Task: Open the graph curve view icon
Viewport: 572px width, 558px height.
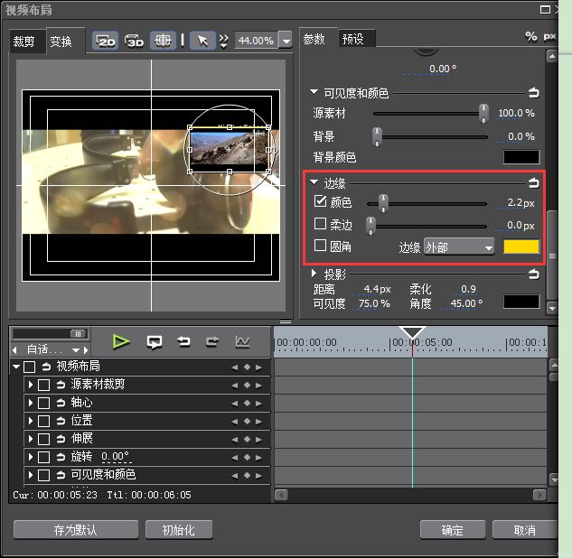Action: pyautogui.click(x=242, y=341)
